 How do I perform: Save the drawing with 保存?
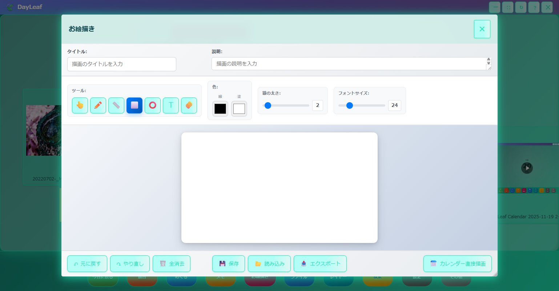coord(229,264)
